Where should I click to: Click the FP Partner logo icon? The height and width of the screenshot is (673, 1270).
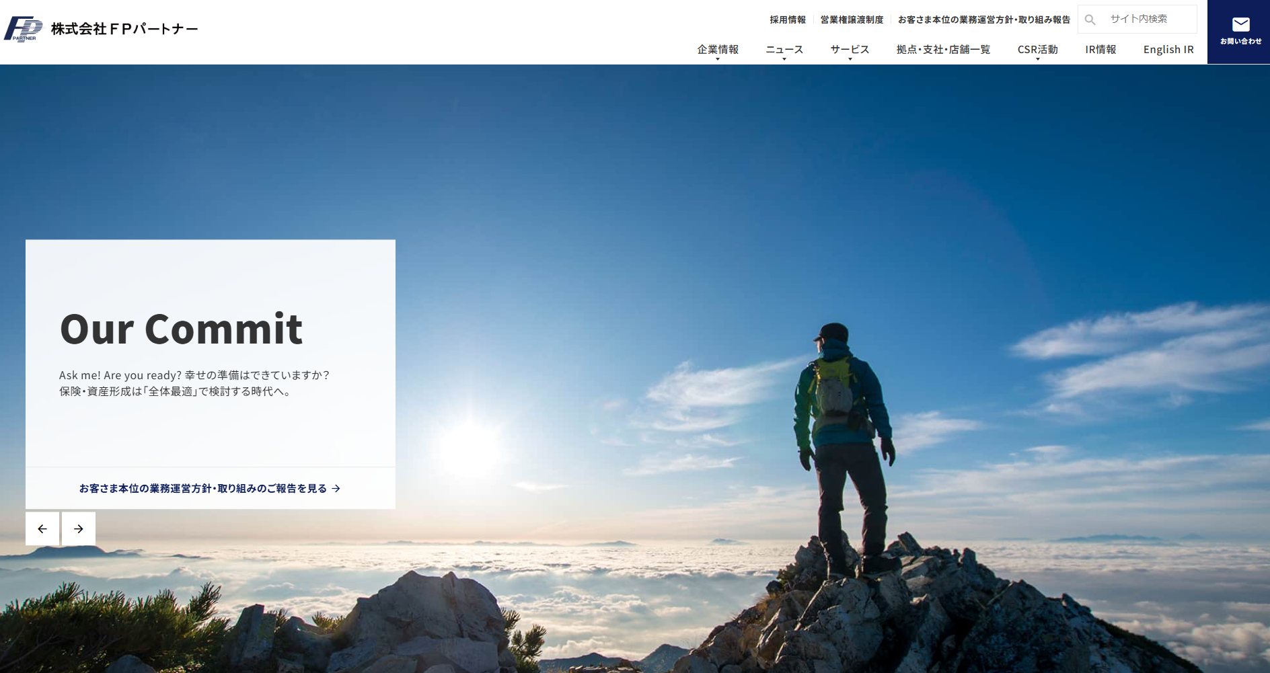[x=24, y=29]
